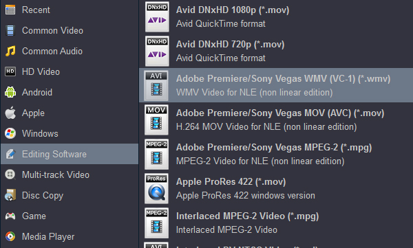Select Adobe Premiere/Sony Vegas WMV (VC-1) format

click(276, 85)
